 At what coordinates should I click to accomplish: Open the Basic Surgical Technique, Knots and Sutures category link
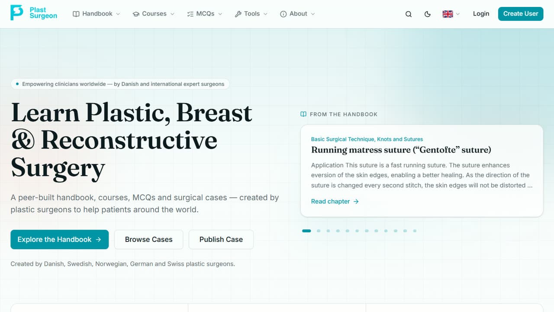[367, 139]
